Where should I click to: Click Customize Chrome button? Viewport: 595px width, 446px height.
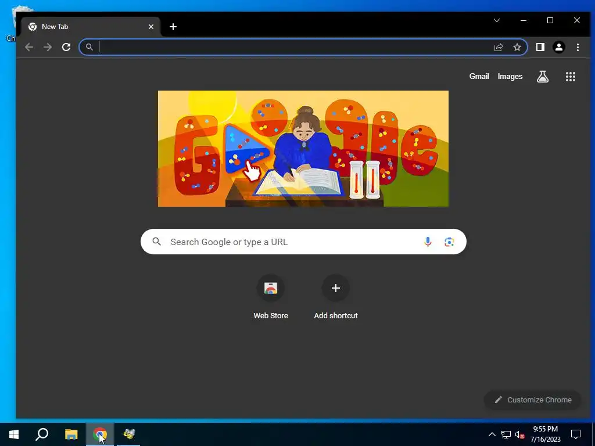coord(533,400)
